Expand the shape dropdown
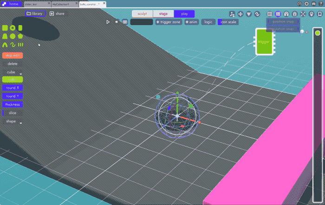The height and width of the screenshot is (205, 325). coord(13,121)
